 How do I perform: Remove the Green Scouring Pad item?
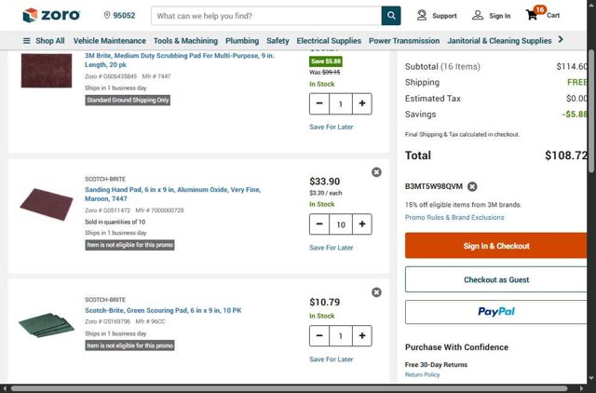376,292
